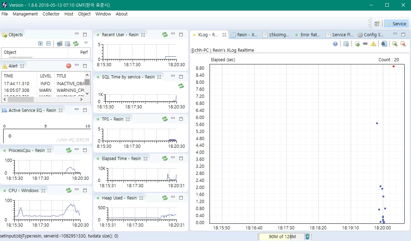Click the Object column header
Viewport: 411px width, 241px height.
pos(35,52)
